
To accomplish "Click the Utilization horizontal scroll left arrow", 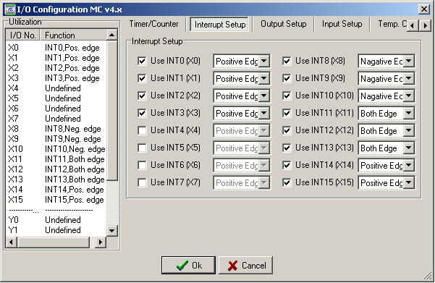I will tap(11, 242).
